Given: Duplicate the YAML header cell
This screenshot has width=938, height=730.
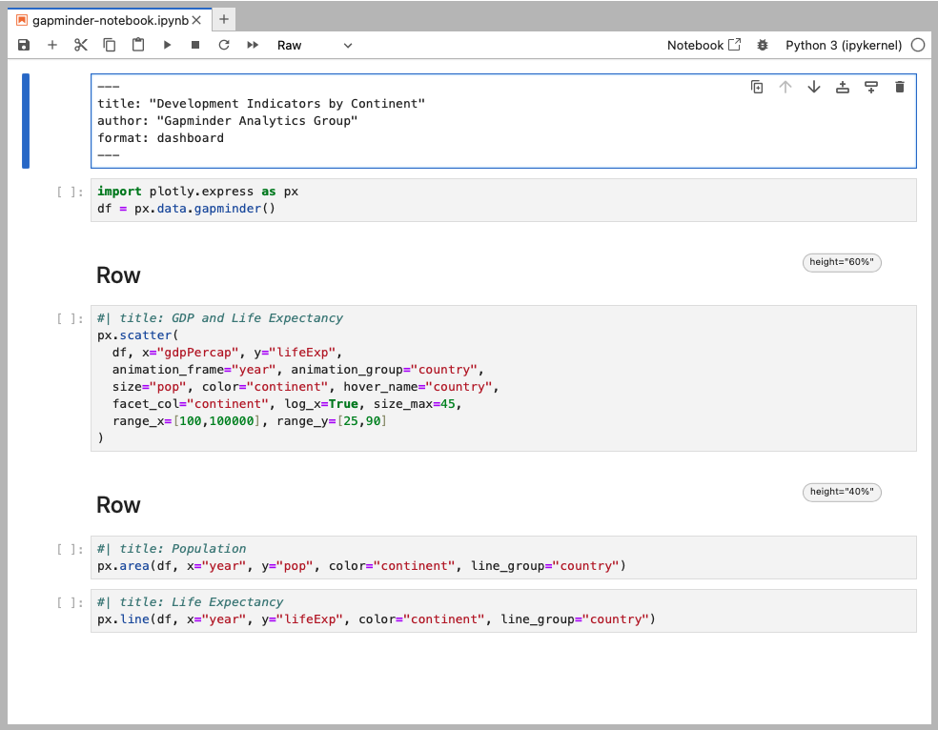Looking at the screenshot, I should 757,87.
